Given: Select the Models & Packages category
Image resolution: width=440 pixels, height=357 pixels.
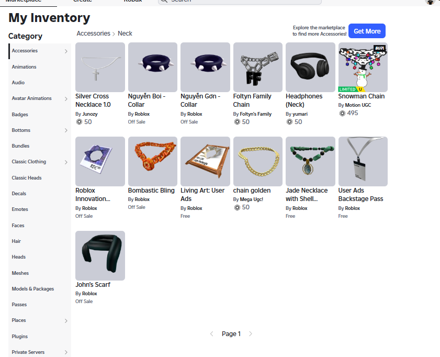Looking at the screenshot, I should point(33,289).
